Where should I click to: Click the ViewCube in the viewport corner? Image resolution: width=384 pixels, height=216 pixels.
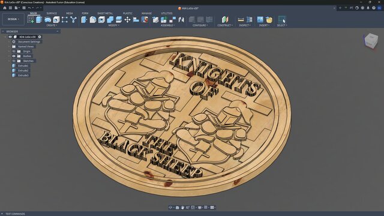[371, 40]
